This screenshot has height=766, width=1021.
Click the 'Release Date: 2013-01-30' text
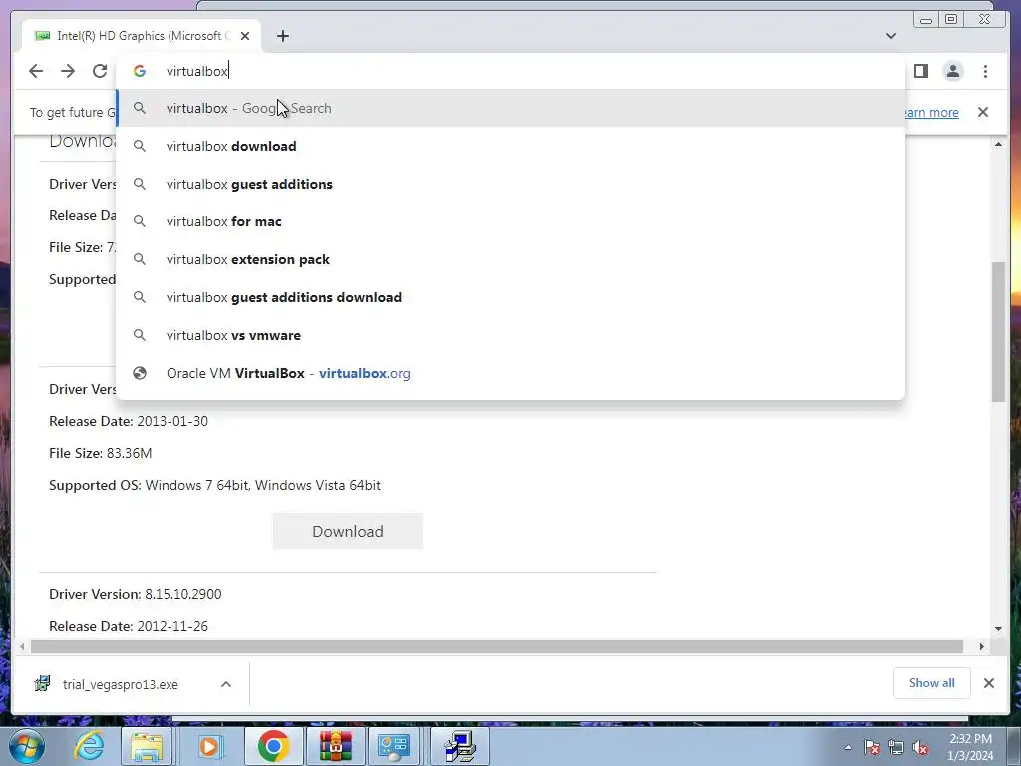coord(129,421)
